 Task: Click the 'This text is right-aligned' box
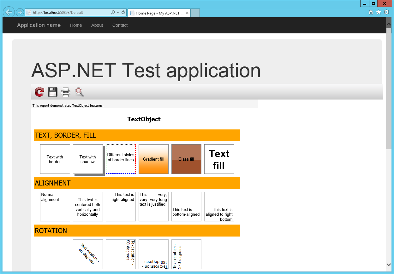pyautogui.click(x=121, y=207)
